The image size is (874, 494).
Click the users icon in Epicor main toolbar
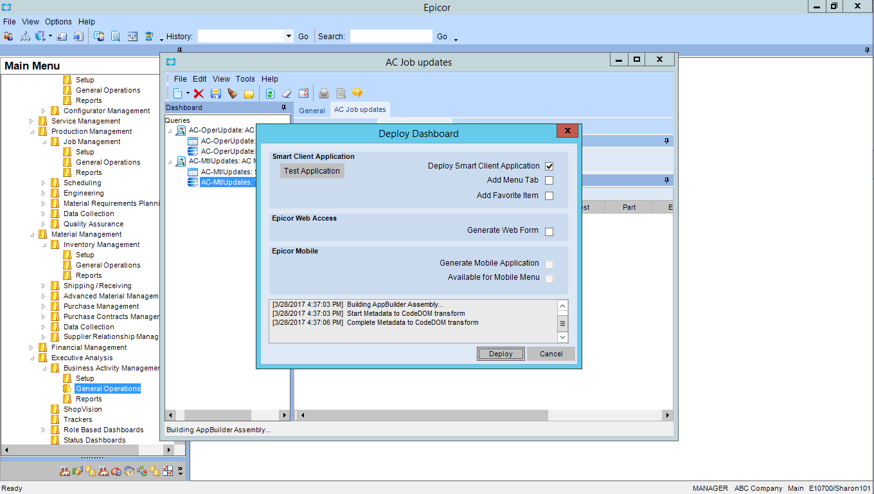click(x=9, y=37)
